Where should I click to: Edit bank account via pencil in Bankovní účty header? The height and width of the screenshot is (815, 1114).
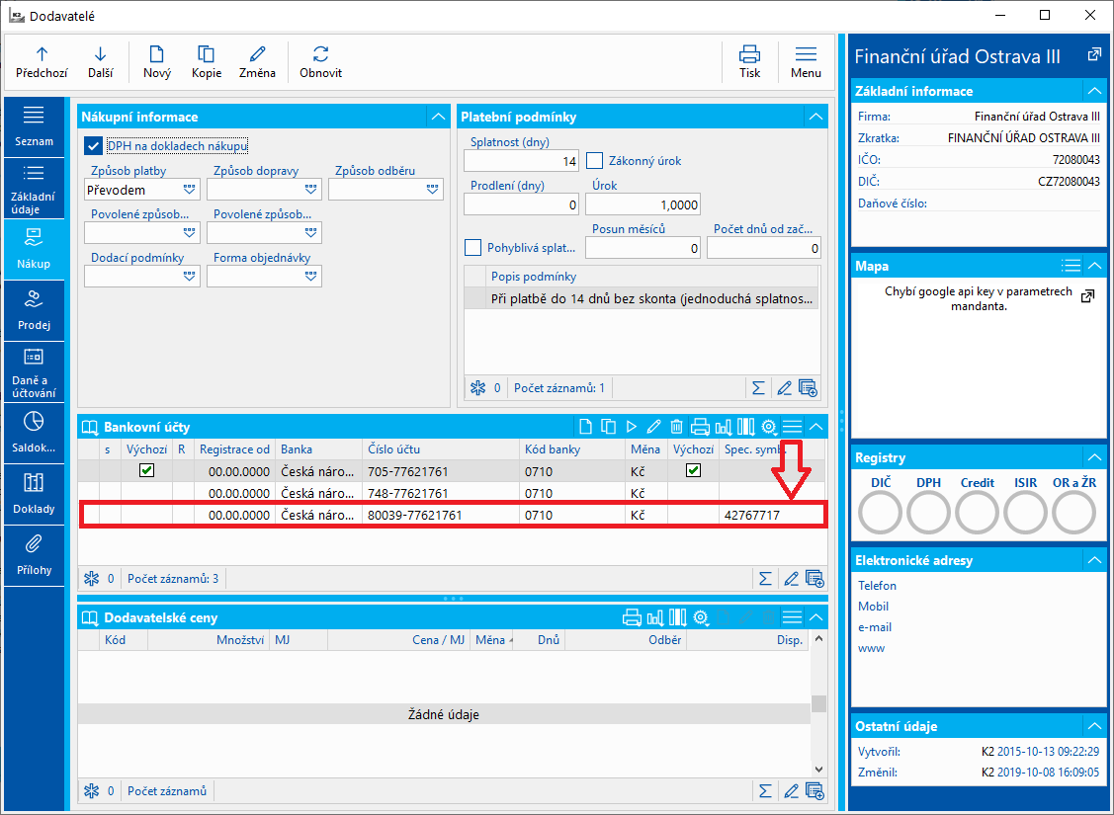pyautogui.click(x=653, y=427)
